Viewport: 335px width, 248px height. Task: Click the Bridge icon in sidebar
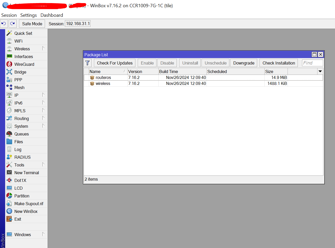click(9, 72)
